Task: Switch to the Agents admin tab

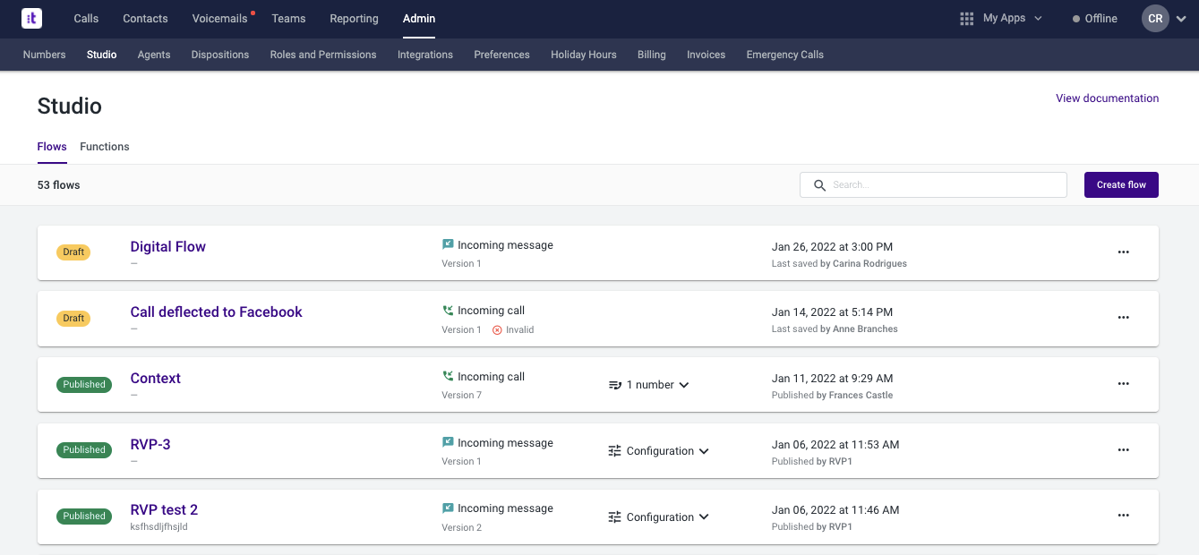Action: click(x=154, y=55)
